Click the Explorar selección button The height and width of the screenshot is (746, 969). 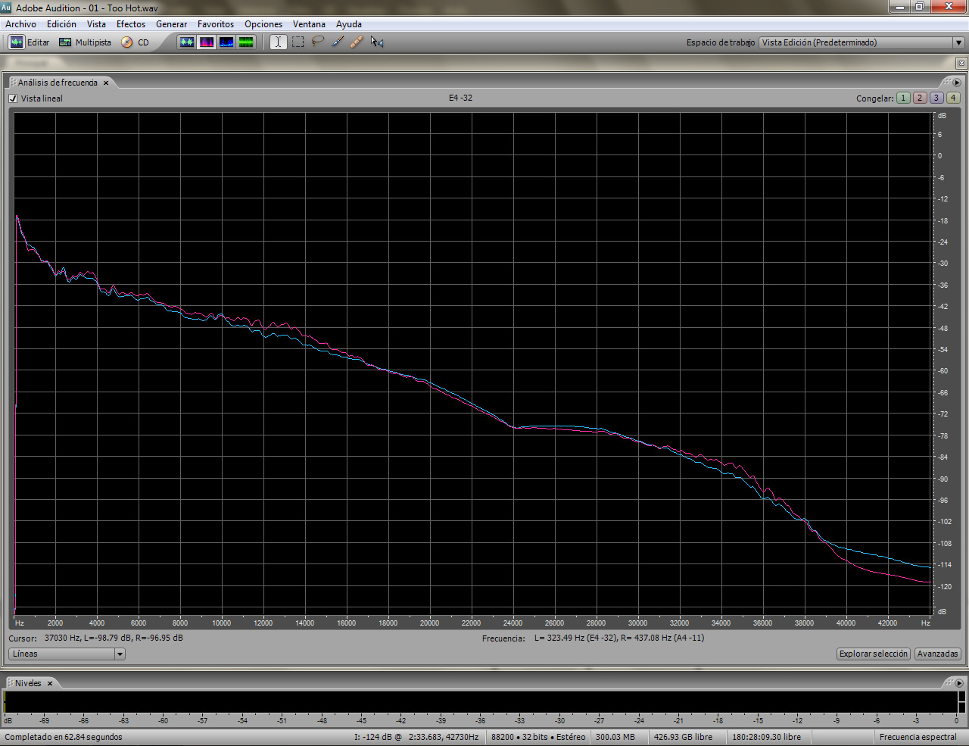click(x=873, y=654)
